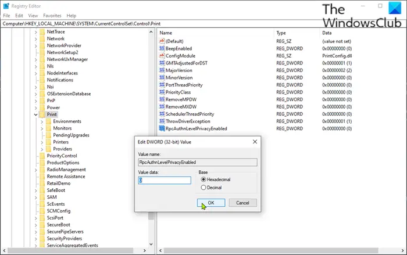
Task: Cancel the Edit DWORD dialog
Action: (x=242, y=203)
